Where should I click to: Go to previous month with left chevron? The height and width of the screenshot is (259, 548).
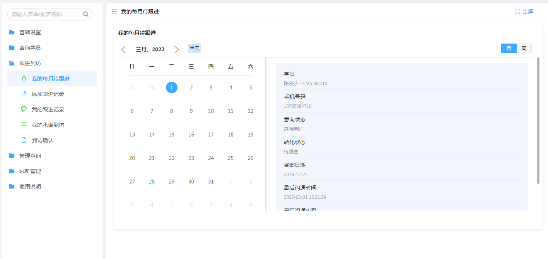click(x=124, y=49)
